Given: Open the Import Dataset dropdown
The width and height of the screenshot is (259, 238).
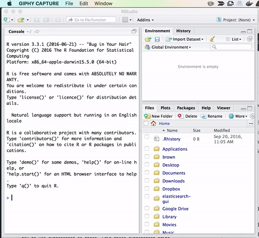Looking at the screenshot, I should 185,39.
